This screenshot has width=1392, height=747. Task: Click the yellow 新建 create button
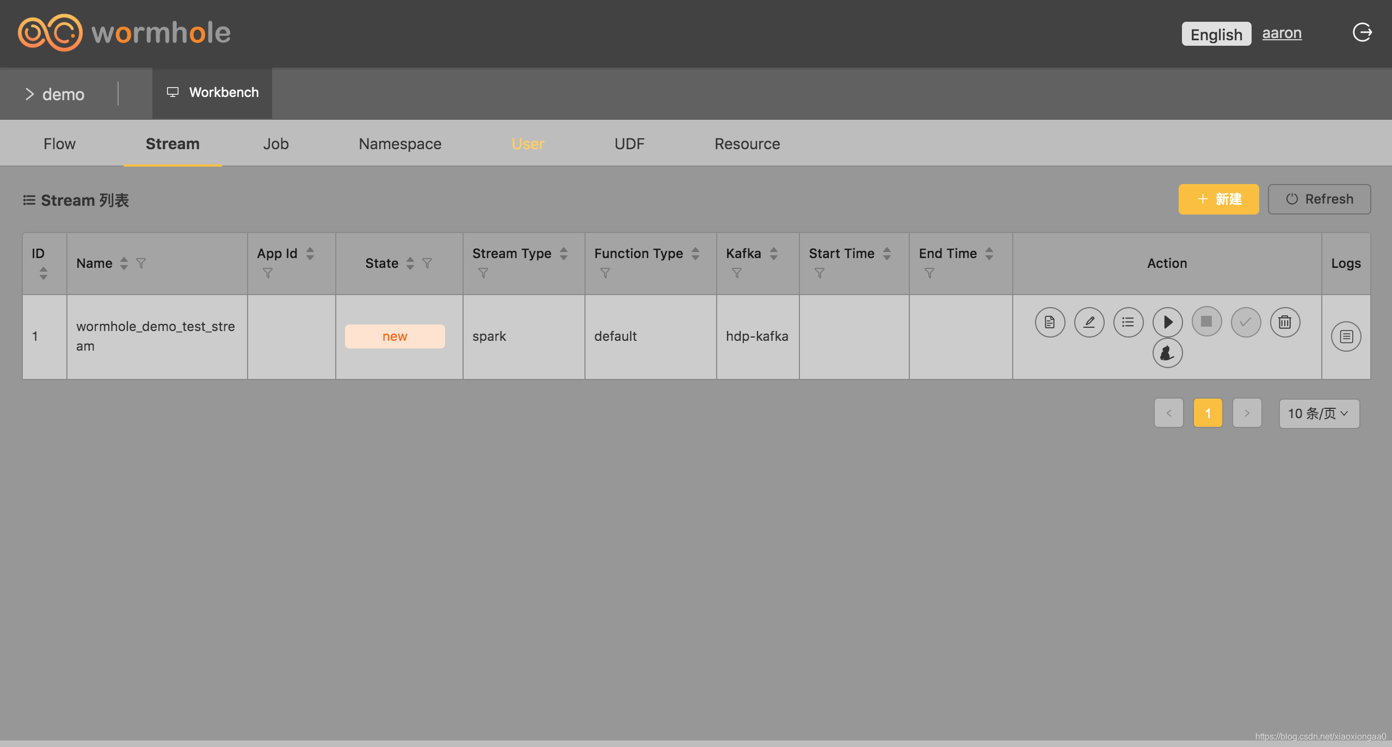coord(1218,199)
